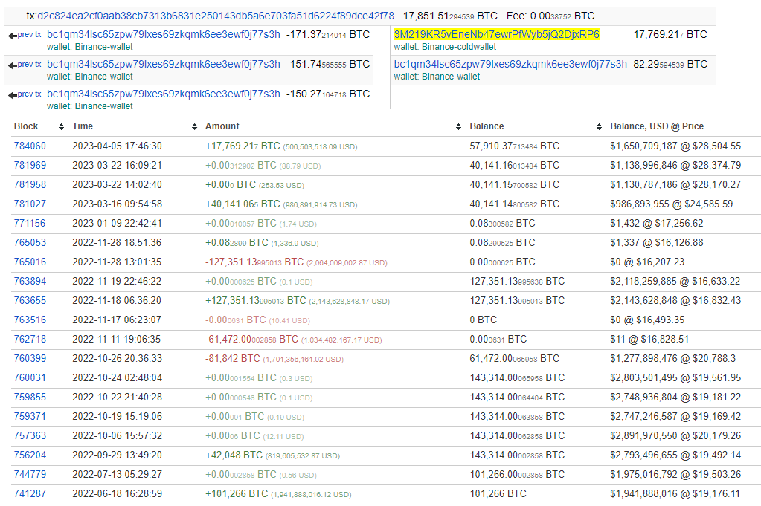Open block 741287
This screenshot has width=761, height=506.
30,493
